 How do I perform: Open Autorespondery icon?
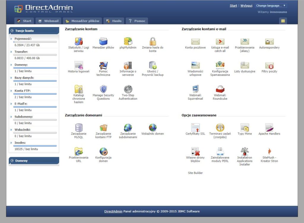269,41
